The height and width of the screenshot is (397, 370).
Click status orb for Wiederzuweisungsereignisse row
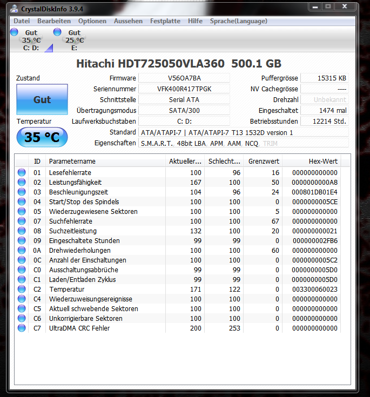pos(22,299)
